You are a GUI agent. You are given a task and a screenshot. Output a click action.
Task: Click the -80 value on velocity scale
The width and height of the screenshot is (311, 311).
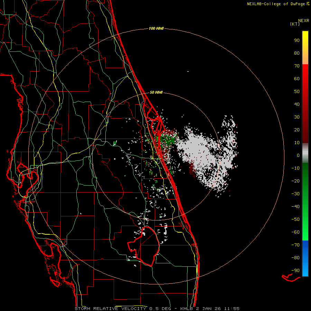tap(295, 258)
